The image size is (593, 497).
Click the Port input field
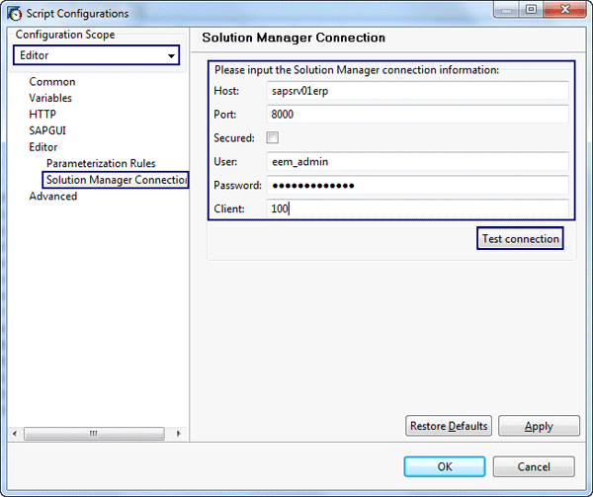tap(418, 115)
